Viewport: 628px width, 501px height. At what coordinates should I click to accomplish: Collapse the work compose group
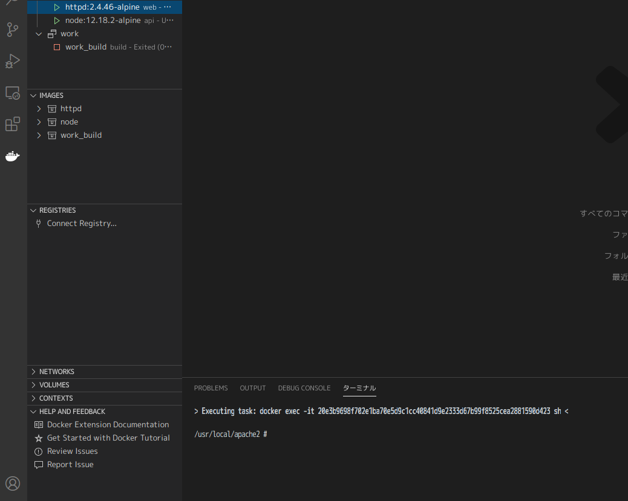(39, 34)
